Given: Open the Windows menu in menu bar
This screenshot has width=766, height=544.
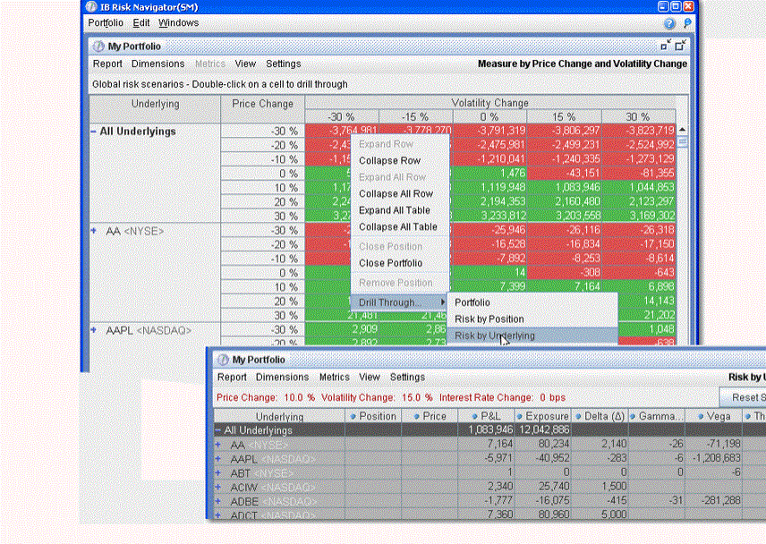Looking at the screenshot, I should [x=178, y=22].
